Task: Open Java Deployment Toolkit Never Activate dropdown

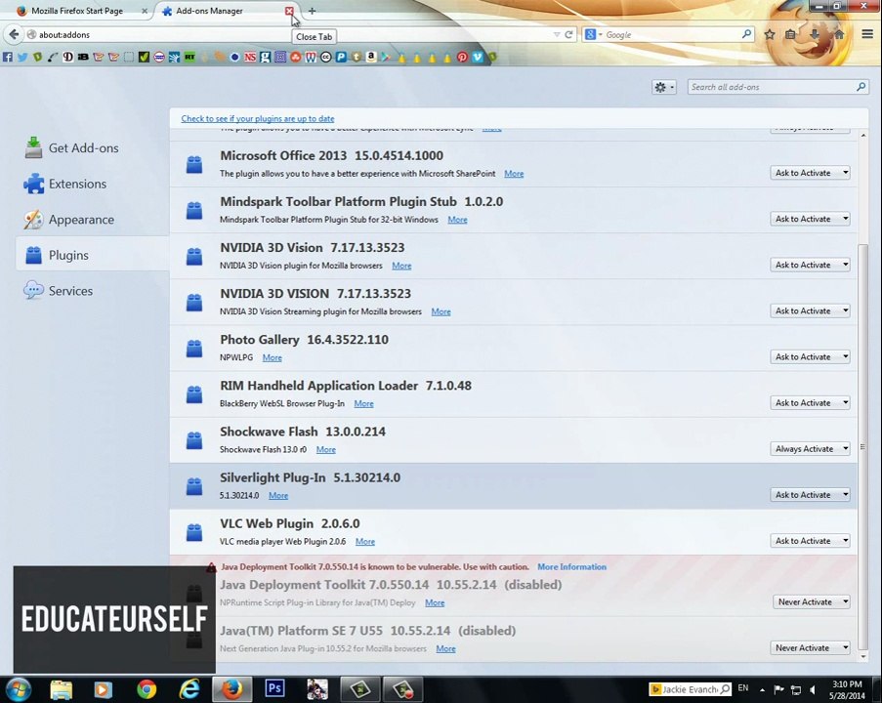Action: pyautogui.click(x=811, y=601)
